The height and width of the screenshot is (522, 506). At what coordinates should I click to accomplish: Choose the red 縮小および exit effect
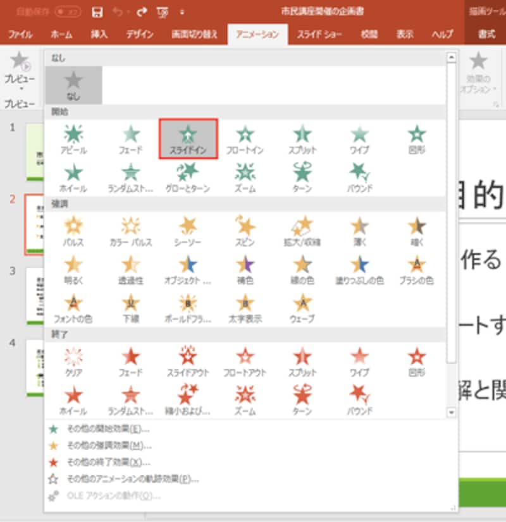click(x=188, y=401)
